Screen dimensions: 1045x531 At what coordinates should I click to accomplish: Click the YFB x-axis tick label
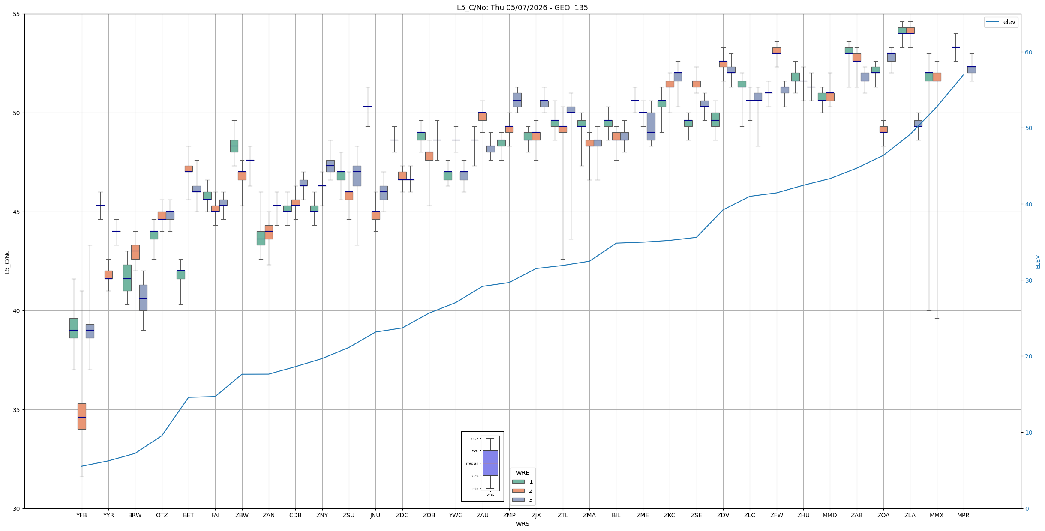[81, 515]
